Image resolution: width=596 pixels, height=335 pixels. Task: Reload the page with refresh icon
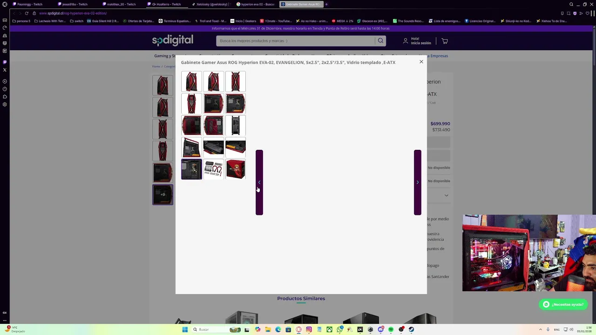click(27, 13)
